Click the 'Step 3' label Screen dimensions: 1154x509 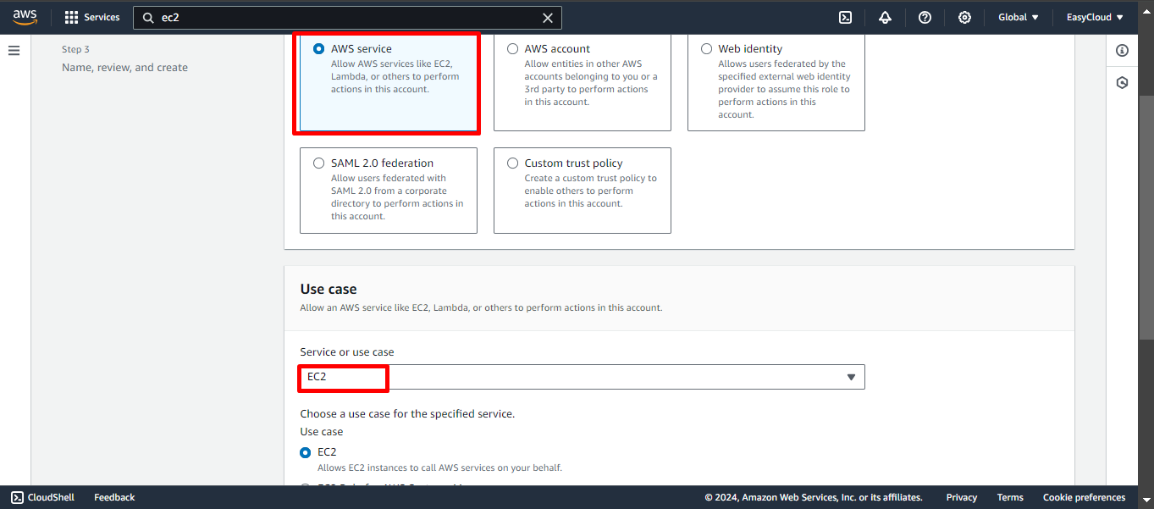coord(75,49)
